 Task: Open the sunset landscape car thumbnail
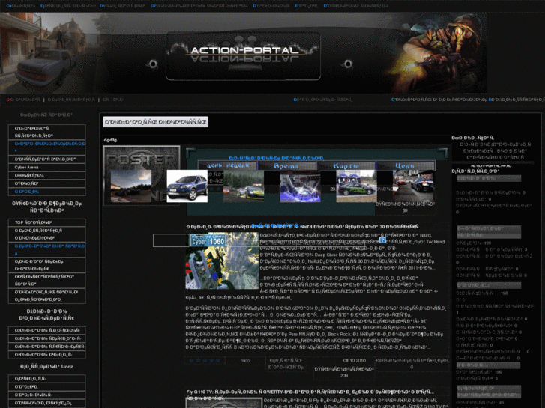click(x=131, y=186)
